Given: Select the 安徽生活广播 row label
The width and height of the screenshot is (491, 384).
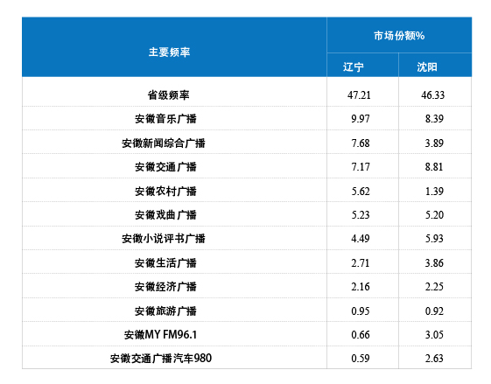Looking at the screenshot, I should coord(165,262).
